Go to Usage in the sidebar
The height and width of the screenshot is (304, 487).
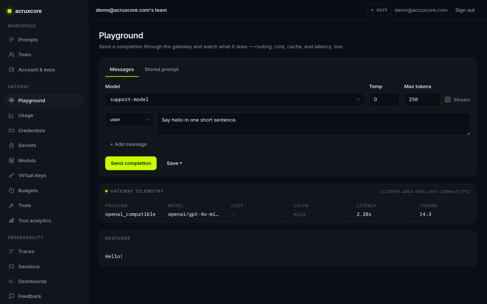pos(26,115)
